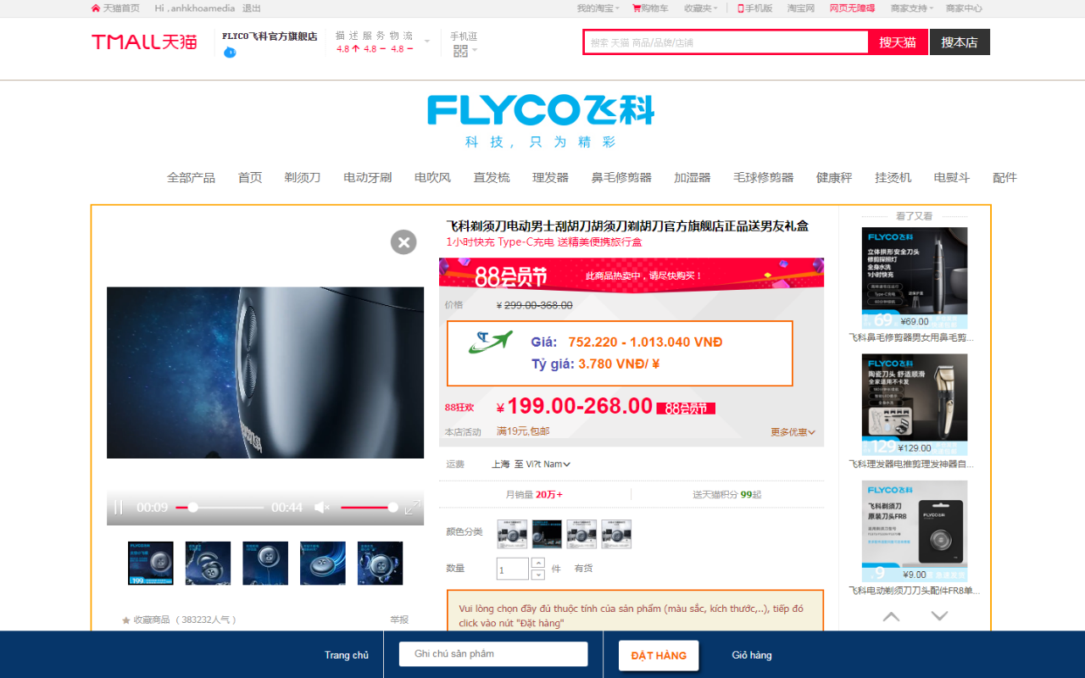Switch the video to fullscreen

coord(413,508)
